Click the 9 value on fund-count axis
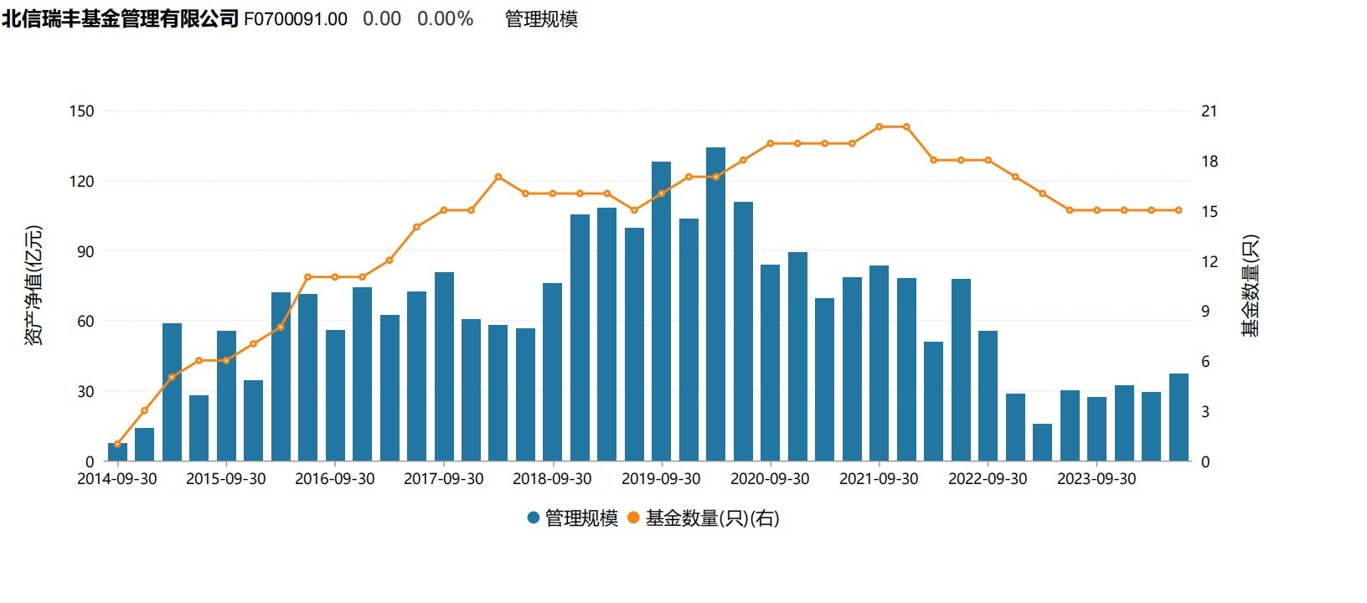Screen dimensions: 1367x603 1205,311
